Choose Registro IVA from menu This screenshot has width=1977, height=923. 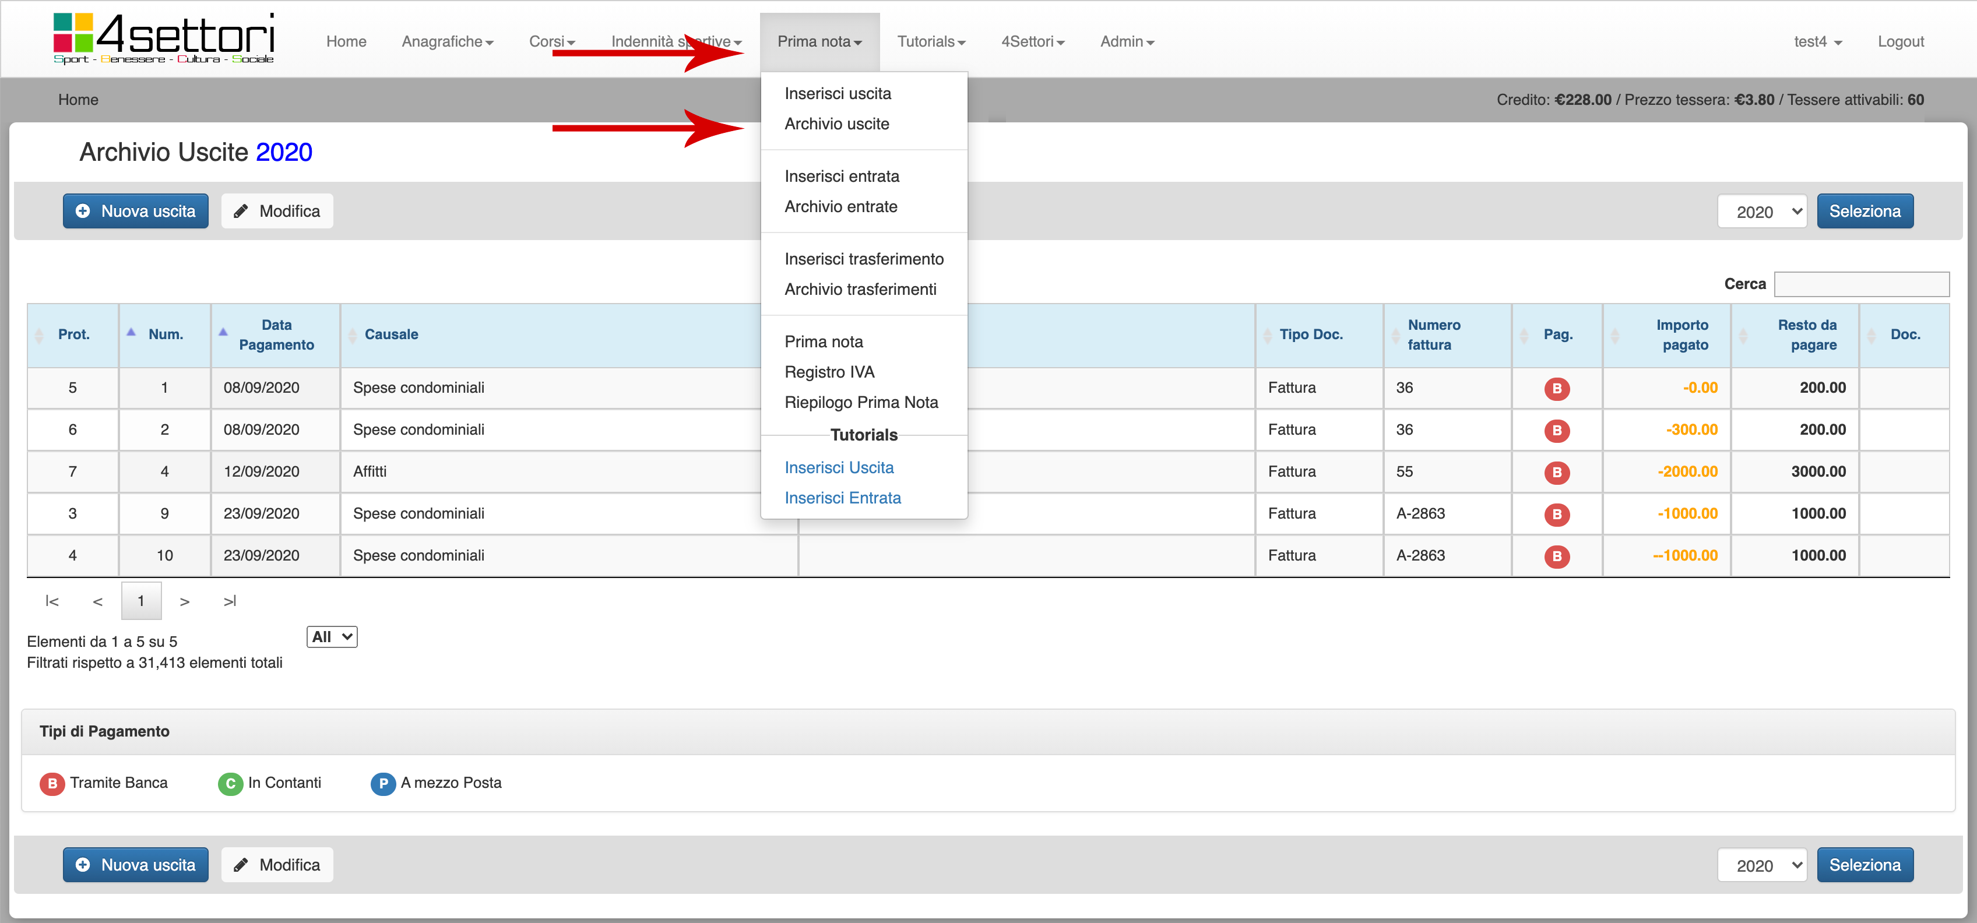click(829, 372)
